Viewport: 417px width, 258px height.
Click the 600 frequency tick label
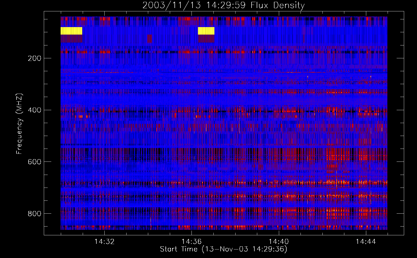(x=35, y=162)
